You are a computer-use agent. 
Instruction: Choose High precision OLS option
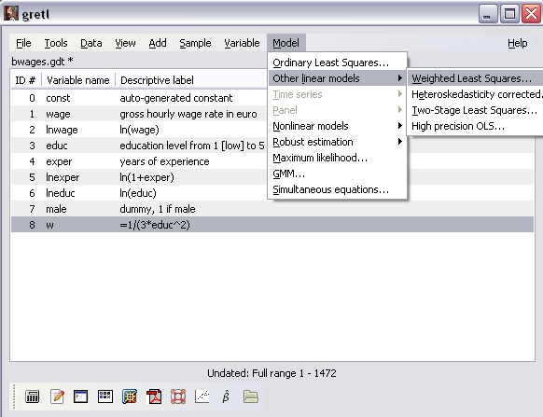pos(475,126)
